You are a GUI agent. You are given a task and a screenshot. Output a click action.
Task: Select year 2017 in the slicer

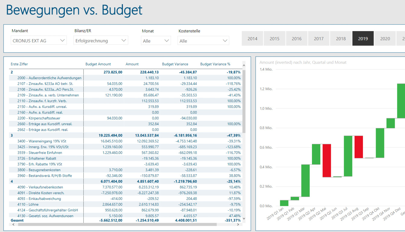point(319,39)
